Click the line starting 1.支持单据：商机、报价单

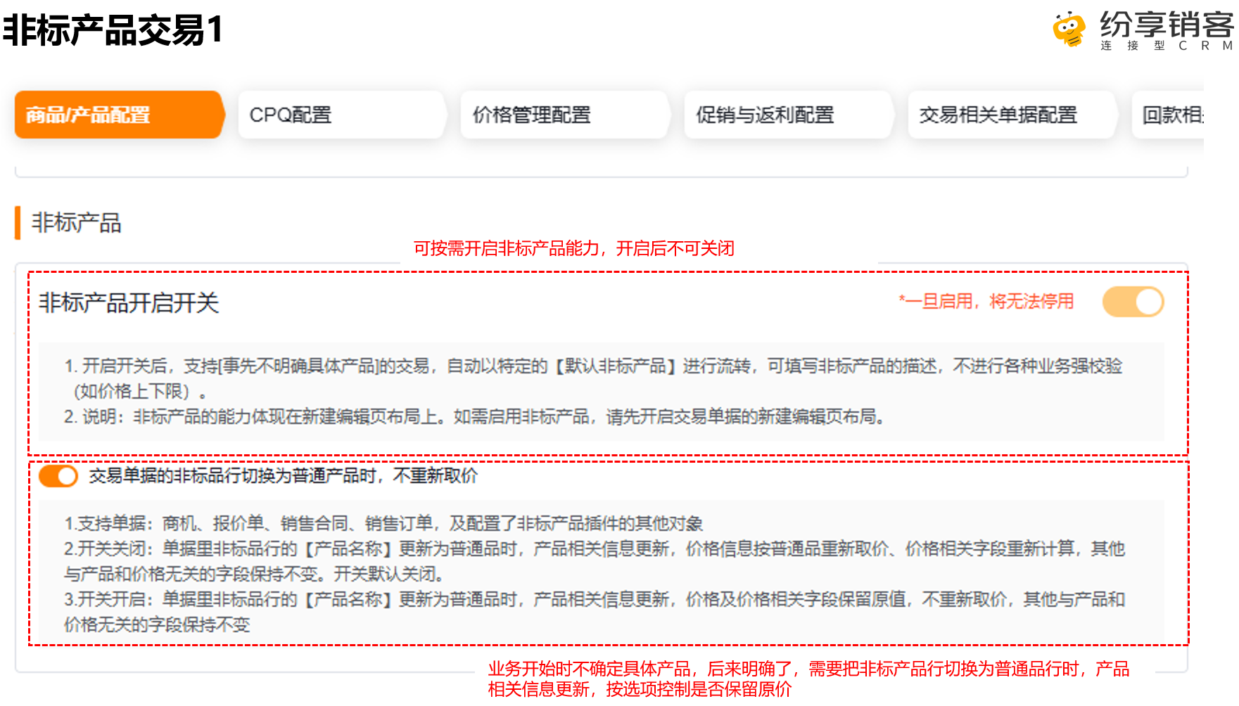click(383, 524)
